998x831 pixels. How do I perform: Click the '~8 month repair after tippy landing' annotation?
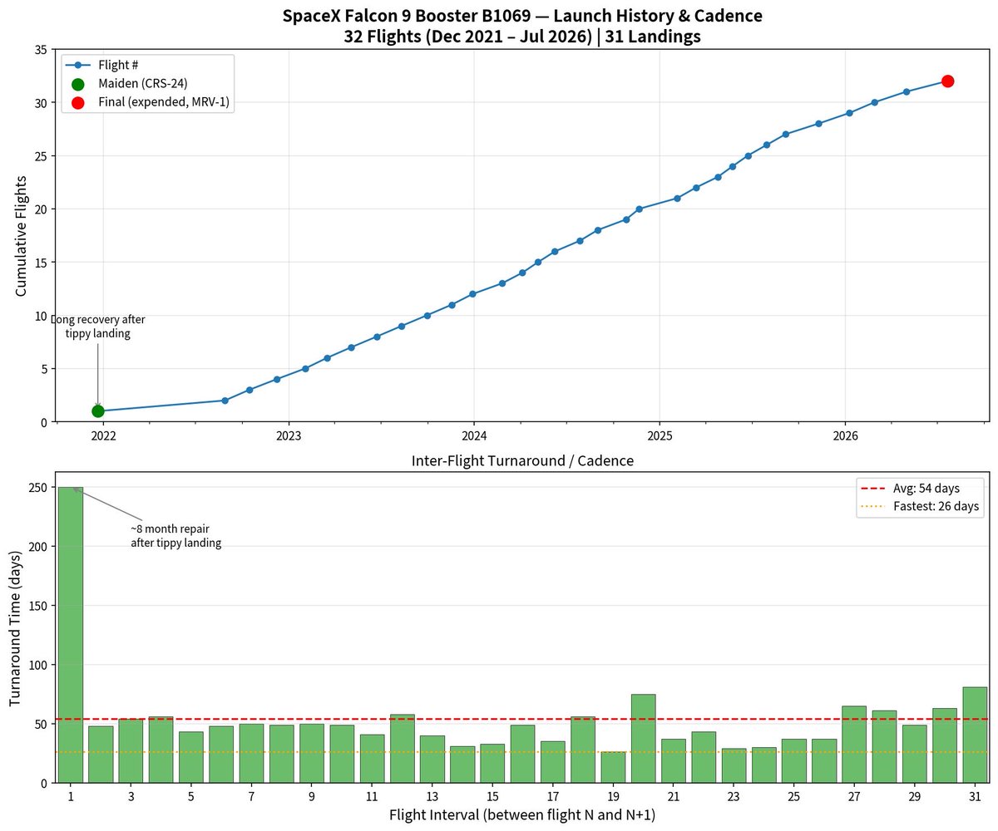click(175, 536)
